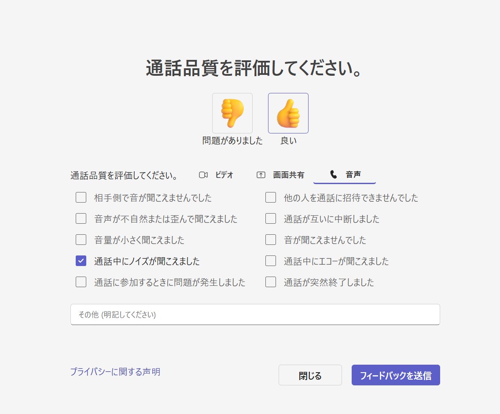Open the プライバシーに関する声明 link
The width and height of the screenshot is (500, 414).
[115, 372]
